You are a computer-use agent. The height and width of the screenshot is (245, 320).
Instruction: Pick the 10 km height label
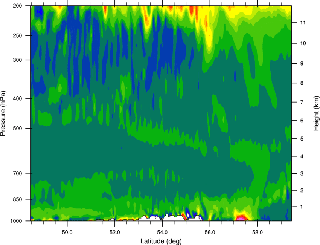(x=303, y=43)
